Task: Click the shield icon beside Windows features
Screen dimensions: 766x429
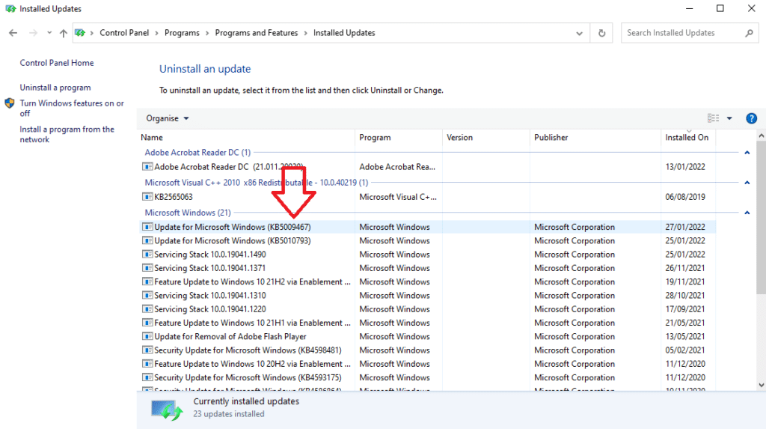Action: [9, 103]
